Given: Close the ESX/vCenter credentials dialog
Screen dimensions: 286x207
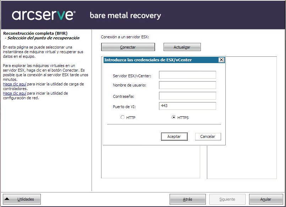Looking at the screenshot, I should (221, 60).
